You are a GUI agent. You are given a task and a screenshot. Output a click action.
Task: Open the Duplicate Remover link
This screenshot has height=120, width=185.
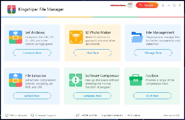(112, 115)
